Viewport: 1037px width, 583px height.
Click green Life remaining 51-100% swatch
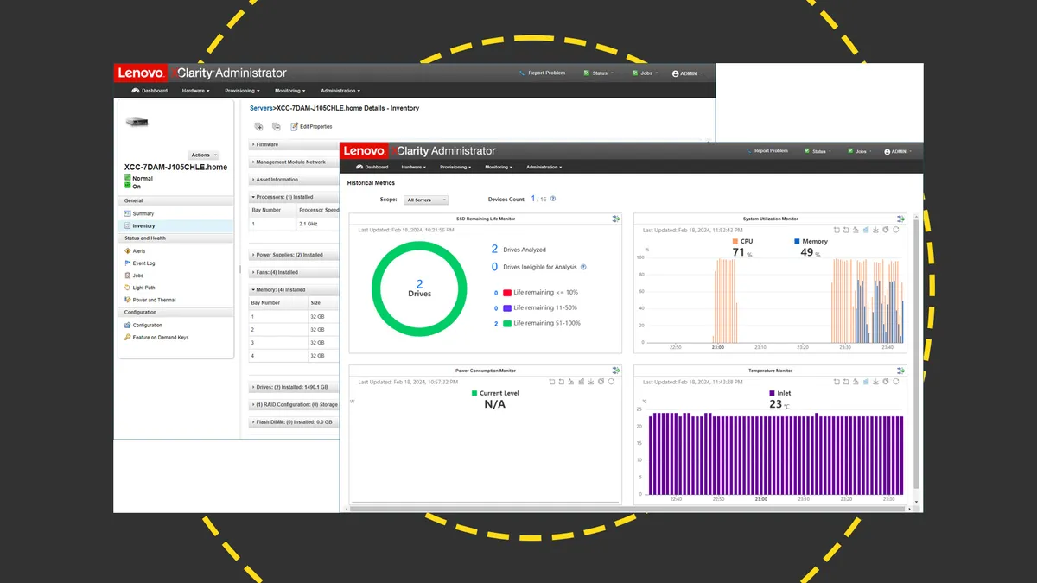coord(507,323)
